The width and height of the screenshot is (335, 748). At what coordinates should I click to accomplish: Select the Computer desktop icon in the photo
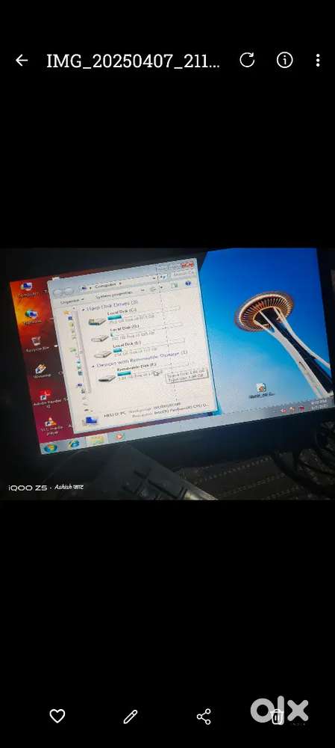(25, 290)
